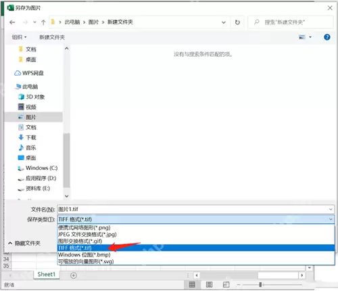
Task: Click 新建文件夹 in the address path
Action: (120, 22)
